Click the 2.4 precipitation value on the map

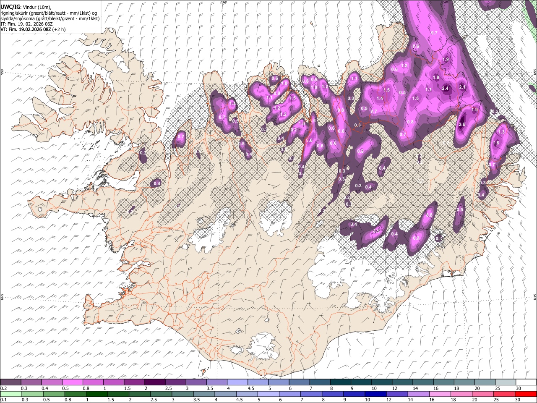(x=446, y=88)
